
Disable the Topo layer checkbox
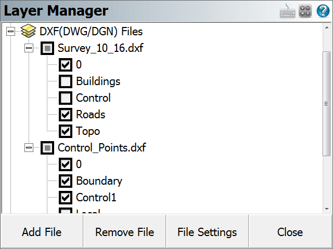coord(66,131)
